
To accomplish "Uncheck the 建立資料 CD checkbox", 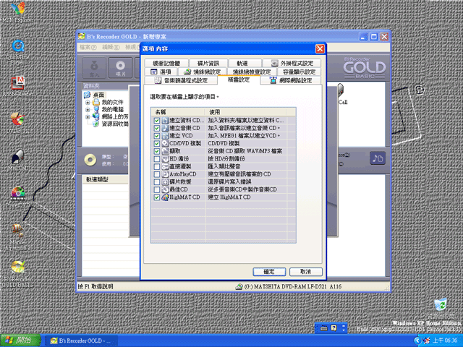I will (157, 121).
